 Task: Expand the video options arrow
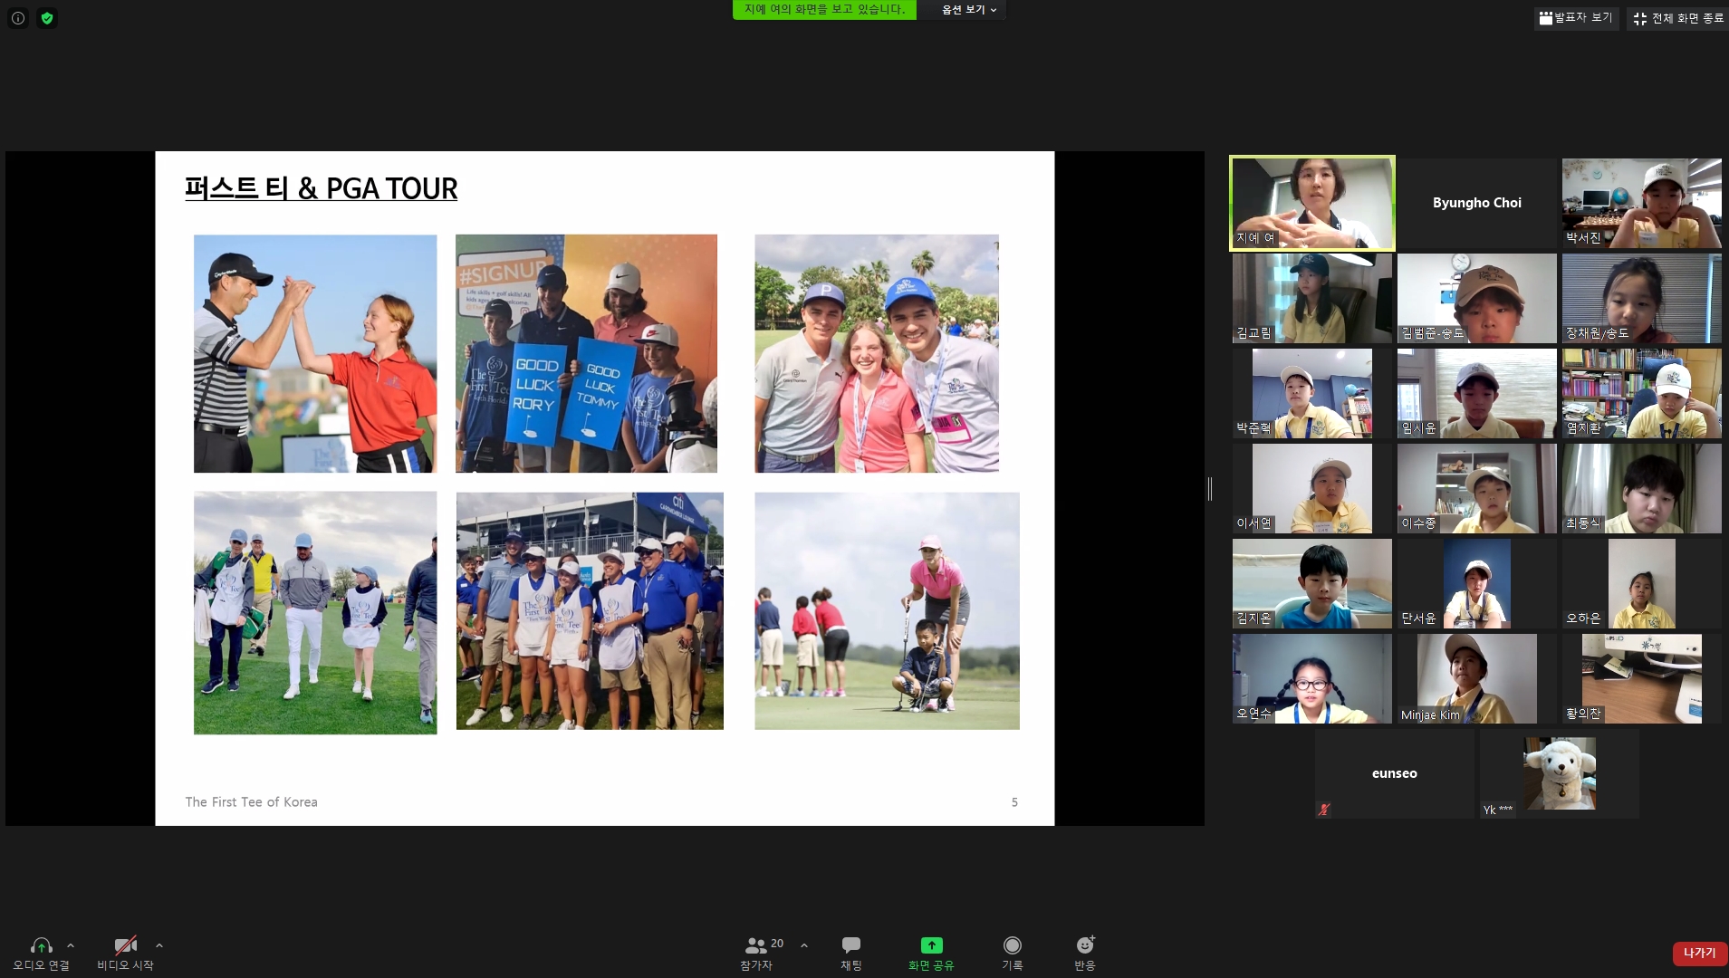(159, 945)
